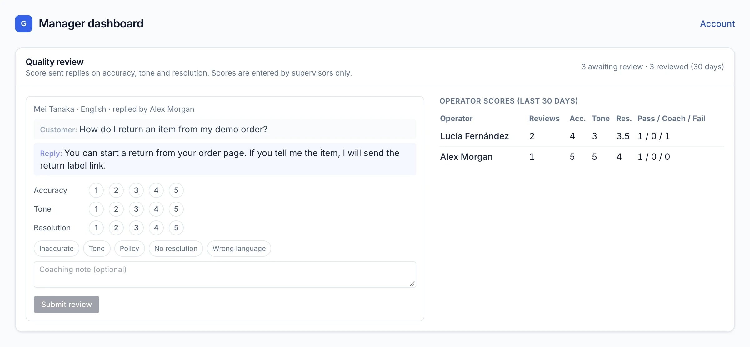Set Accuracy score to 5
Viewport: 750px width, 347px height.
point(176,190)
